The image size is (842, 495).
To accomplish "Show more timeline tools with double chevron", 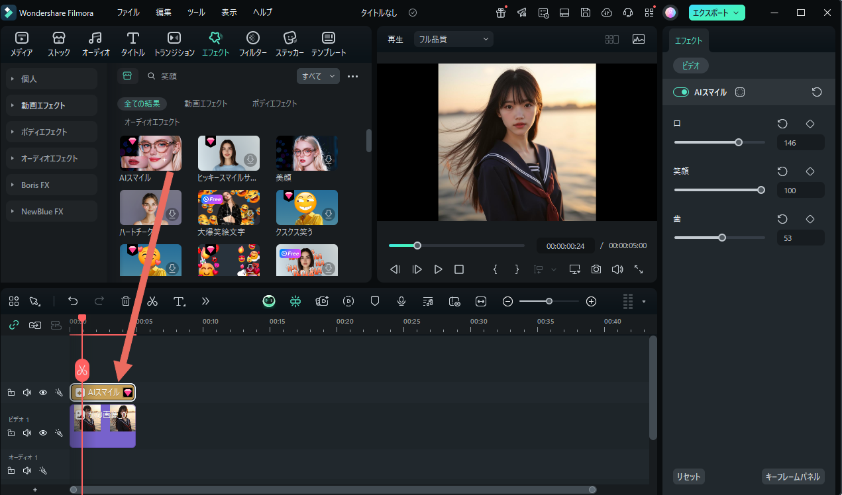I will [x=205, y=301].
